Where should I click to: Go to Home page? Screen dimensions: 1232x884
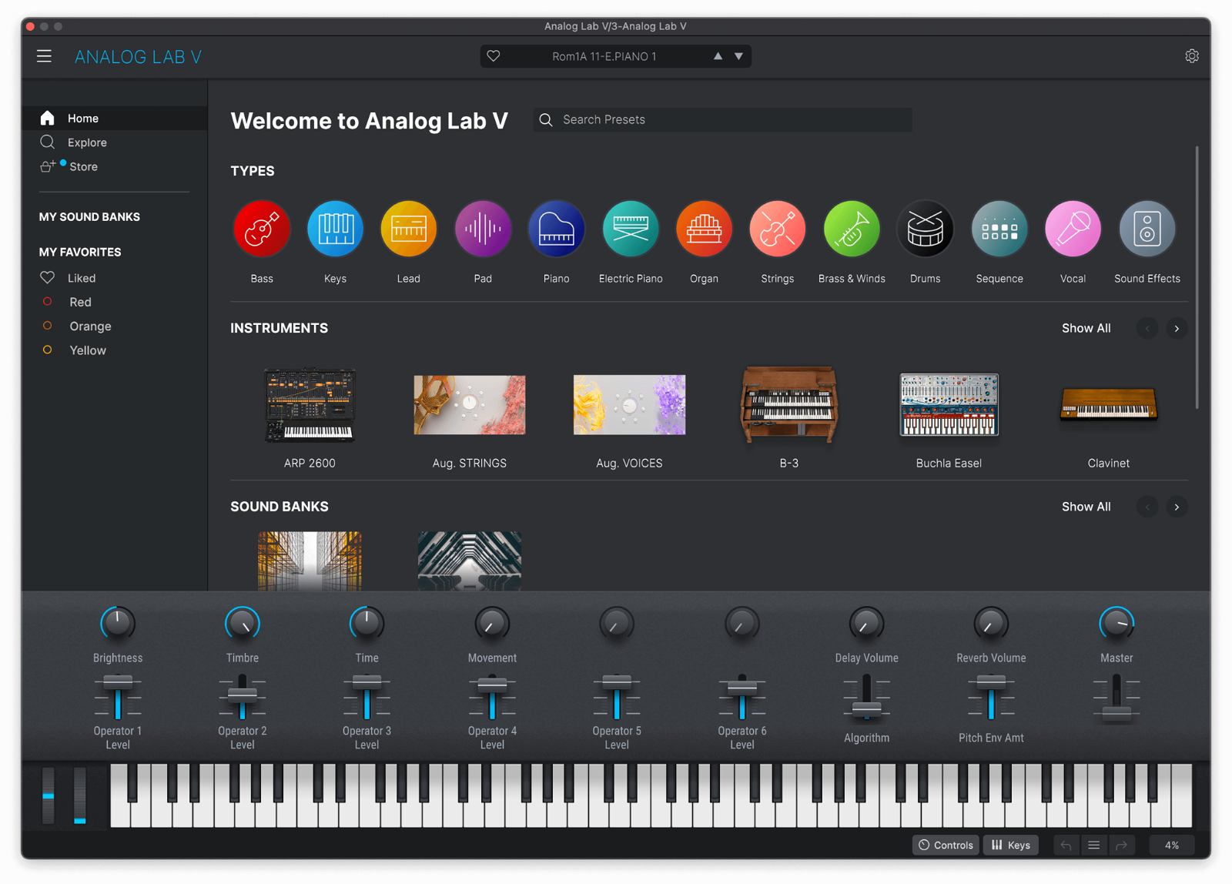[x=115, y=118]
